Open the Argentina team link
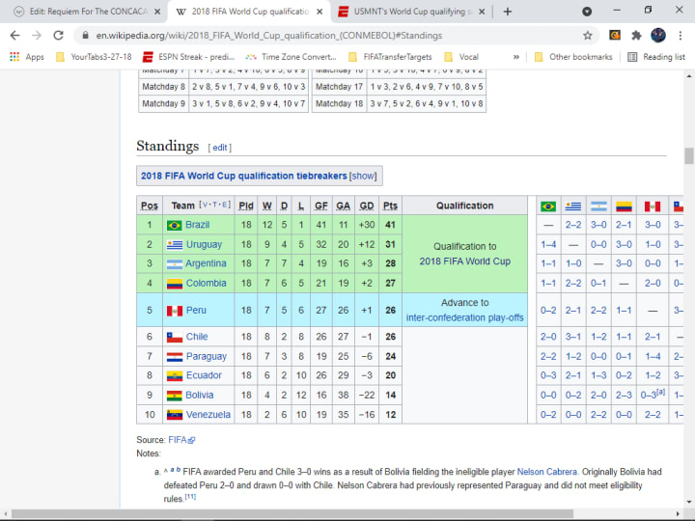Viewport: 695px width, 521px height. [207, 263]
